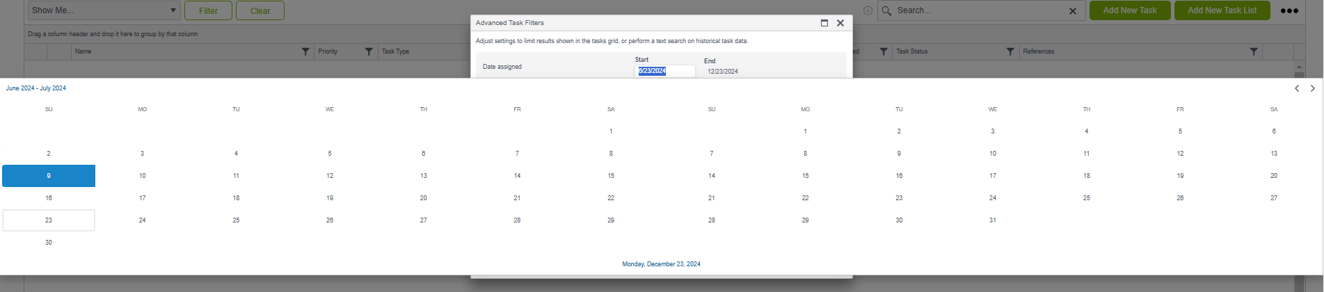The height and width of the screenshot is (292, 1324).
Task: Click the search info icon
Action: [868, 11]
